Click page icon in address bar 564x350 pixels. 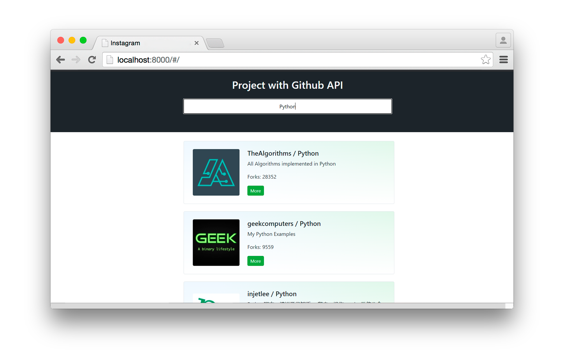[110, 60]
